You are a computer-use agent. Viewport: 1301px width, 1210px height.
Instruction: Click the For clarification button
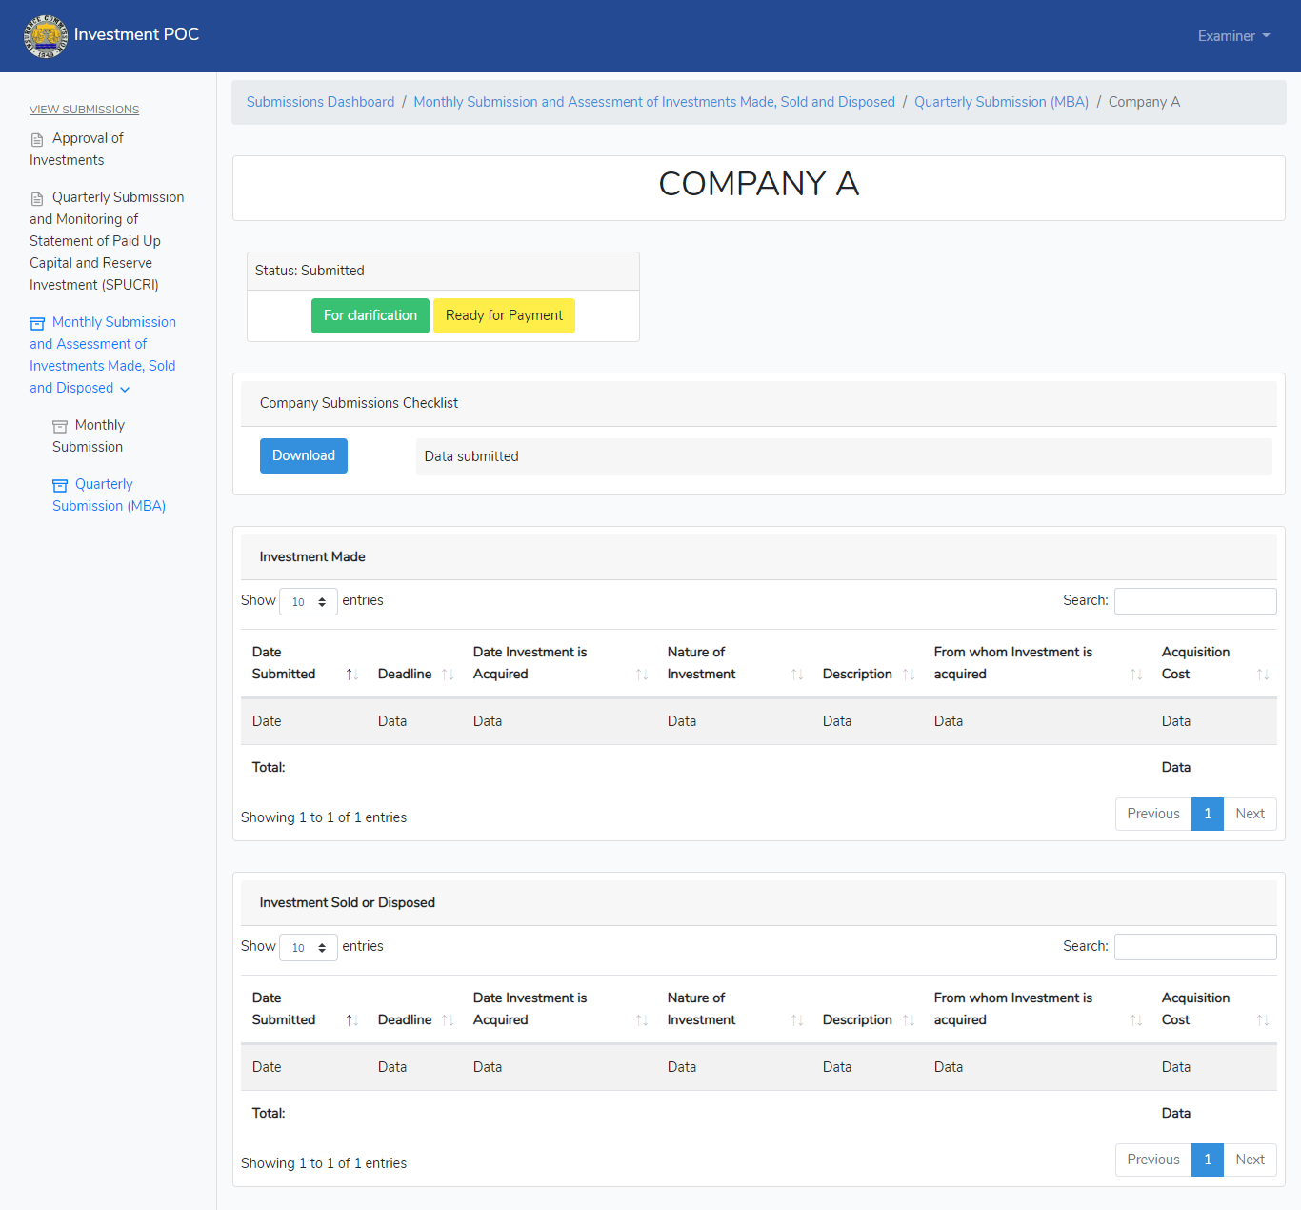coord(370,315)
